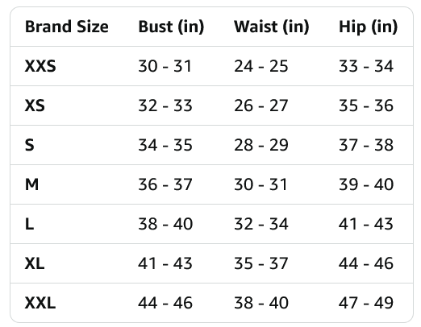The width and height of the screenshot is (421, 327).
Task: Click the XXS bust value 30 - 31
Action: [165, 66]
